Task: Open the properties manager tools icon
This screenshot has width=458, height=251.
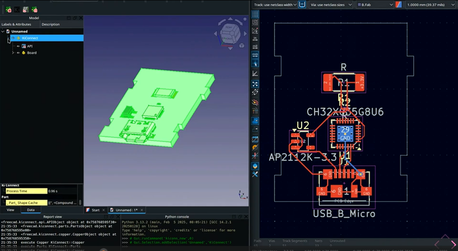Action: [x=255, y=174]
